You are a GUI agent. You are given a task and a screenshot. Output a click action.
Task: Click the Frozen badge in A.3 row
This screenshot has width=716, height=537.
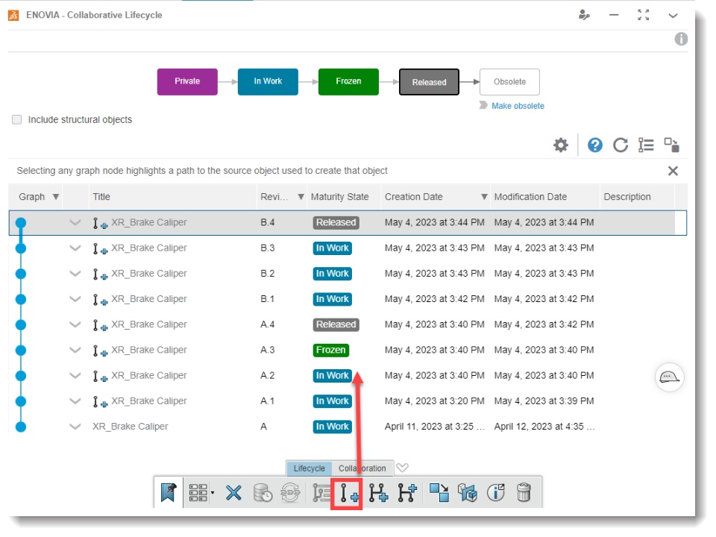331,351
